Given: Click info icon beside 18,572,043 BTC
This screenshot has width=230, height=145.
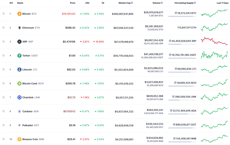Looking at the screenshot, I should pyautogui.click(x=176, y=13).
